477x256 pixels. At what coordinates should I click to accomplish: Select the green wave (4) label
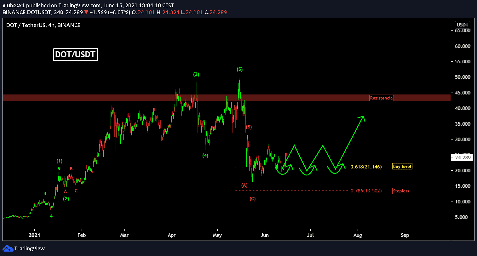point(205,156)
